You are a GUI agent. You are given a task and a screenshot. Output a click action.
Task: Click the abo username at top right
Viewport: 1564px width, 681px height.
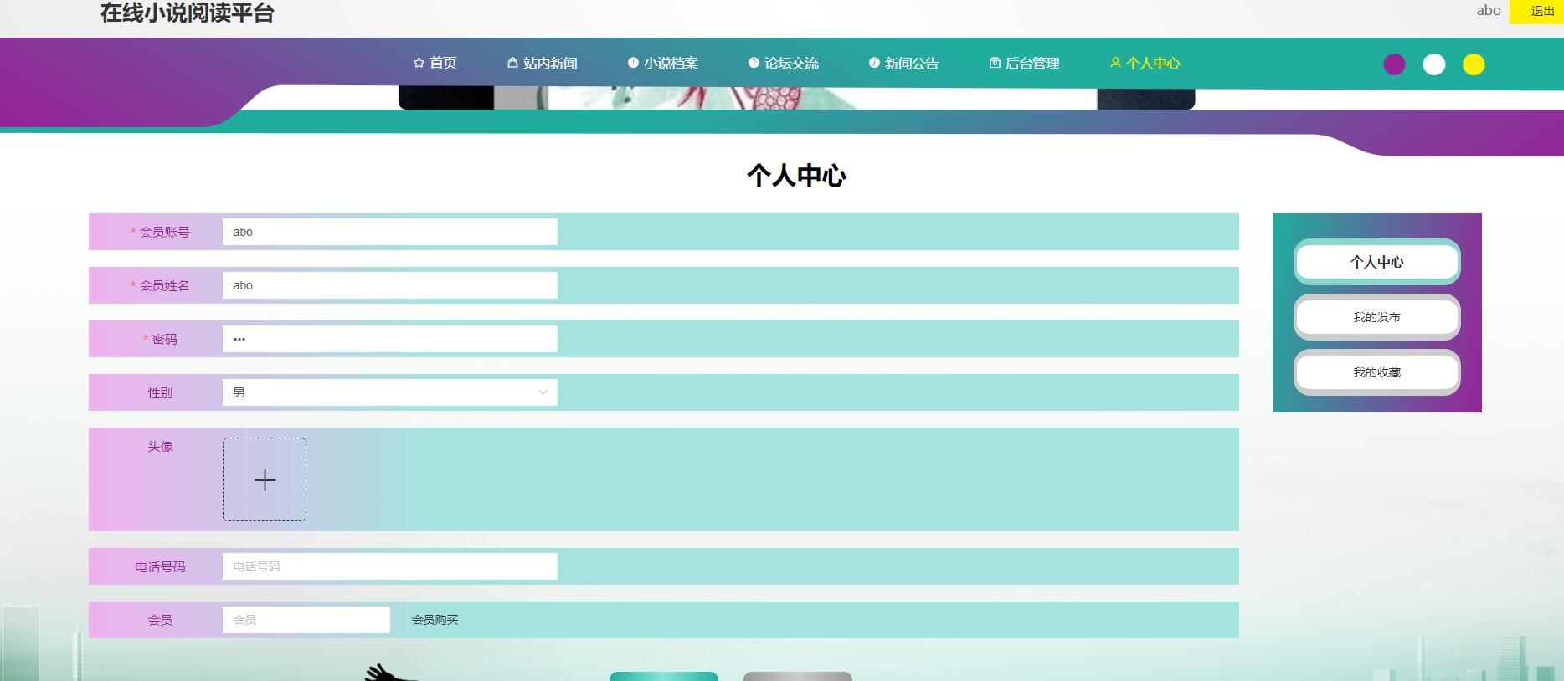1489,10
